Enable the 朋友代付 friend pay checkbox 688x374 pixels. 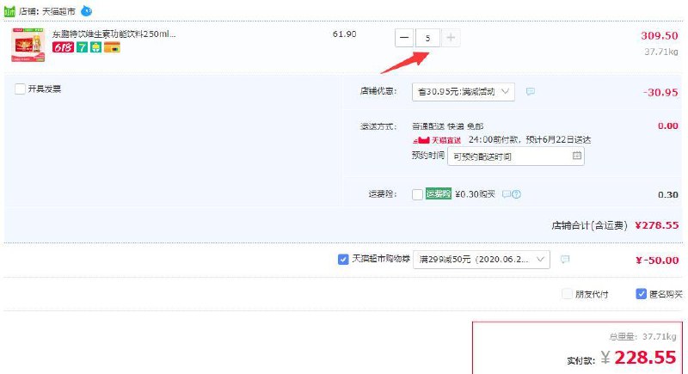pos(567,294)
